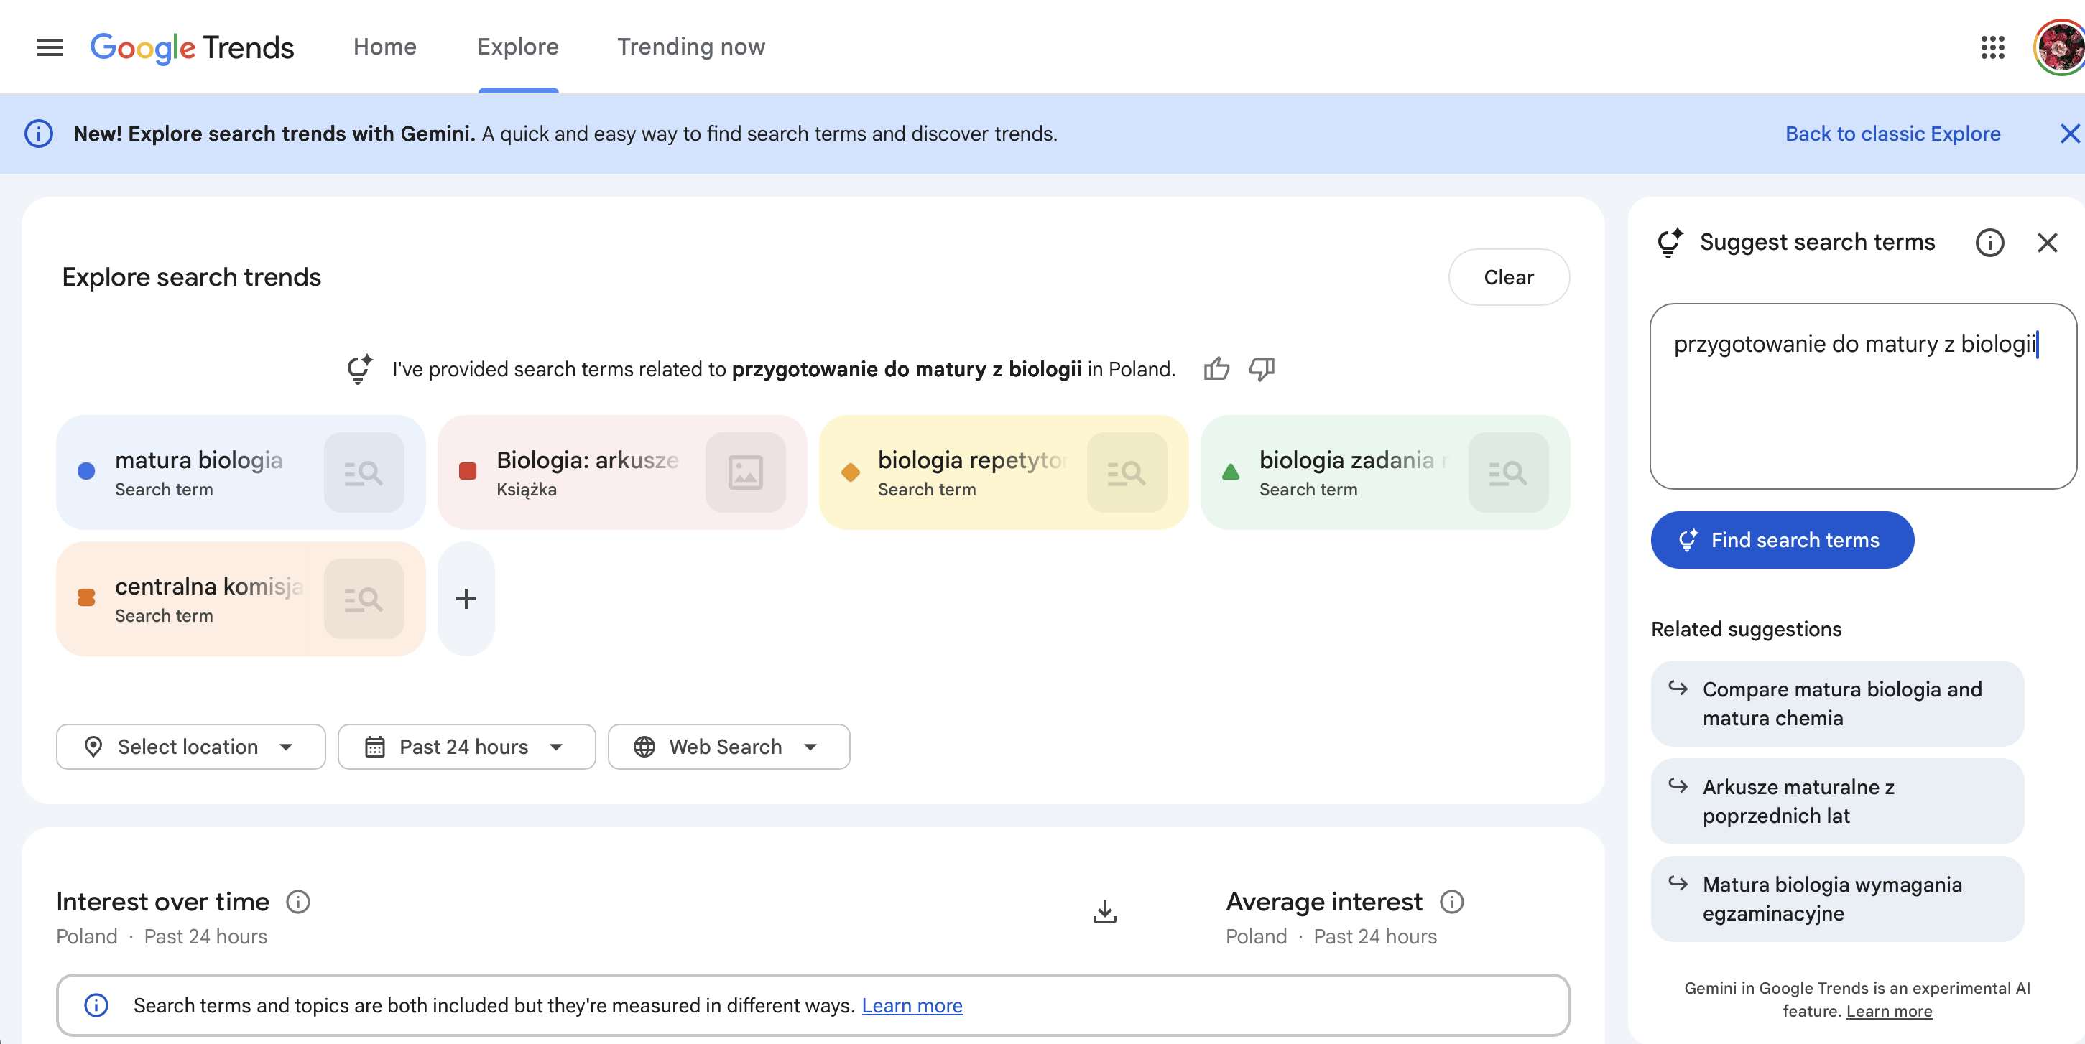Screen dimensions: 2085x1044
Task: Select the biologia zadania term card
Action: click(1385, 472)
